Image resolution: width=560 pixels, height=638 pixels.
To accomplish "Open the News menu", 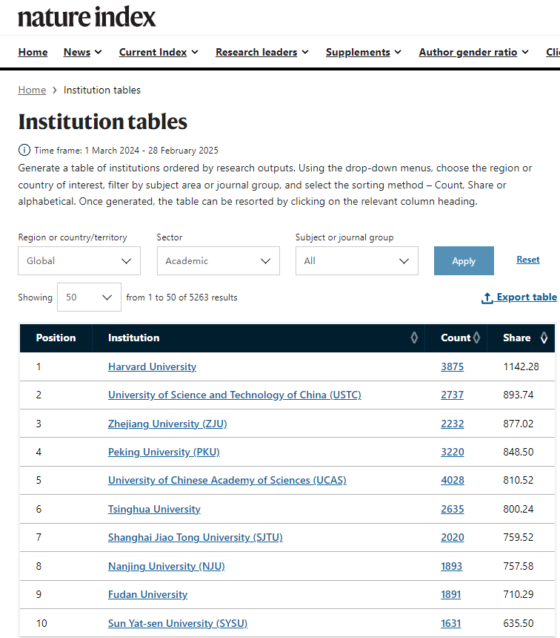I will click(x=83, y=52).
